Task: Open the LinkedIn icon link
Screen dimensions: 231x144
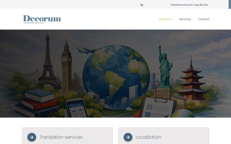Action: (142, 5)
